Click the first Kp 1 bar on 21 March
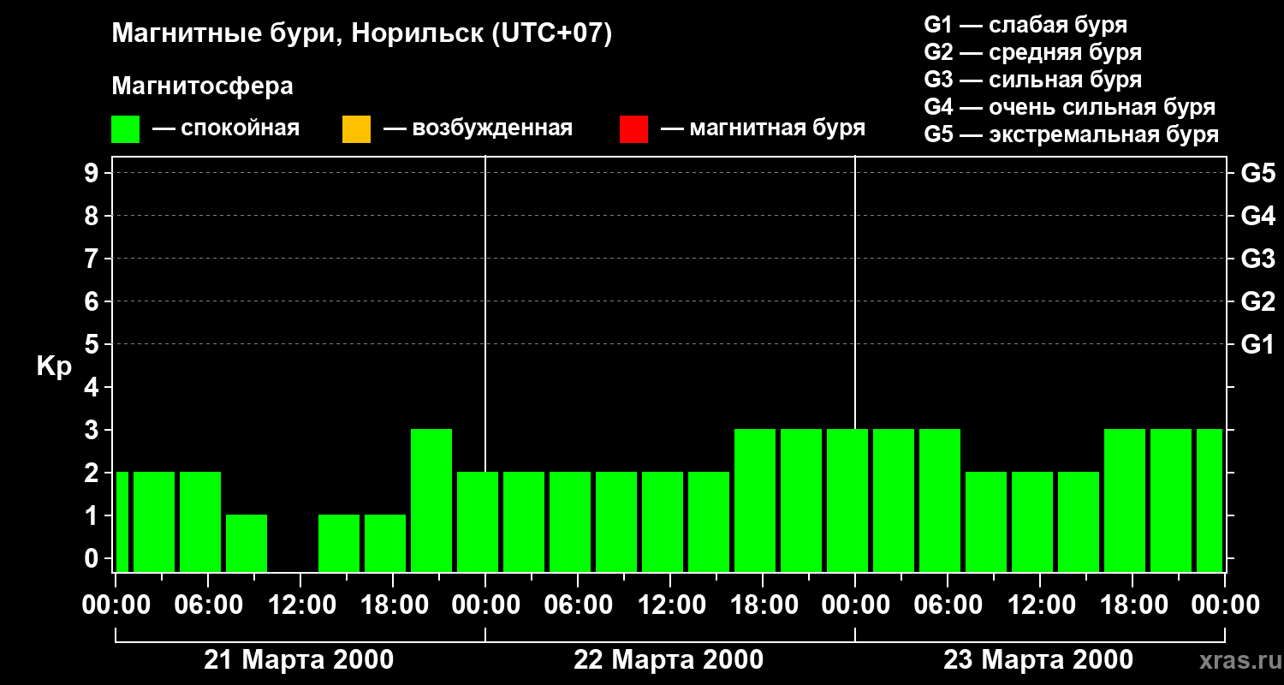This screenshot has height=685, width=1284. [247, 543]
